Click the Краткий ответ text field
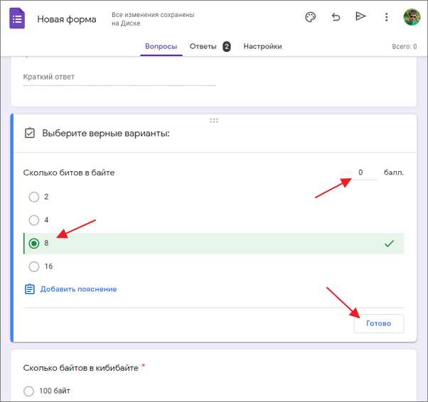Screen dimensions: 428x402 pyautogui.click(x=119, y=77)
